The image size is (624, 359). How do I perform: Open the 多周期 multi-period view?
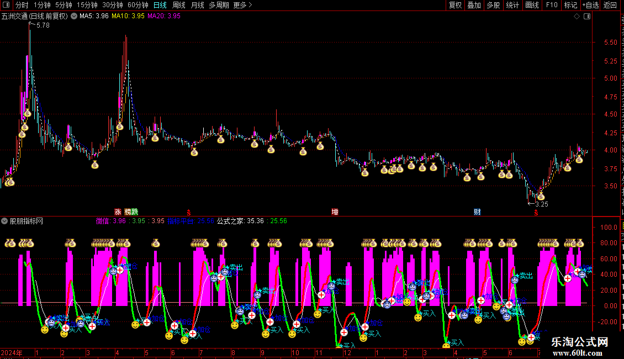click(x=219, y=5)
